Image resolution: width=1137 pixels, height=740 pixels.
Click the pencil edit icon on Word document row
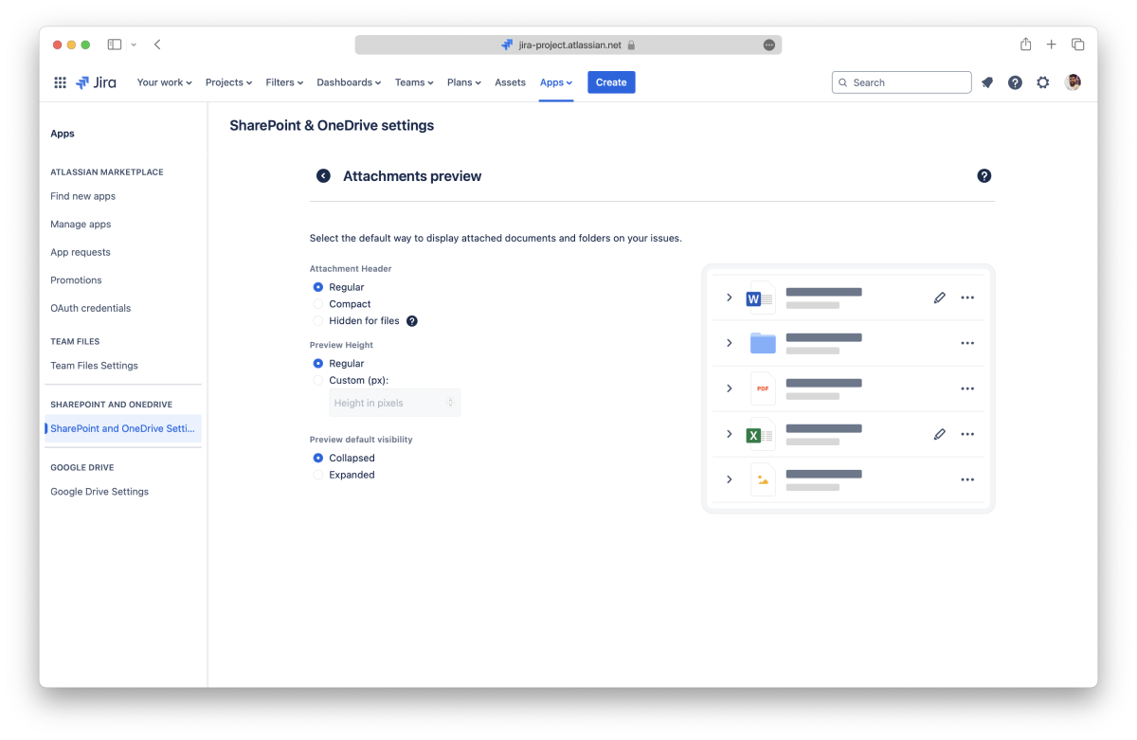pos(939,298)
